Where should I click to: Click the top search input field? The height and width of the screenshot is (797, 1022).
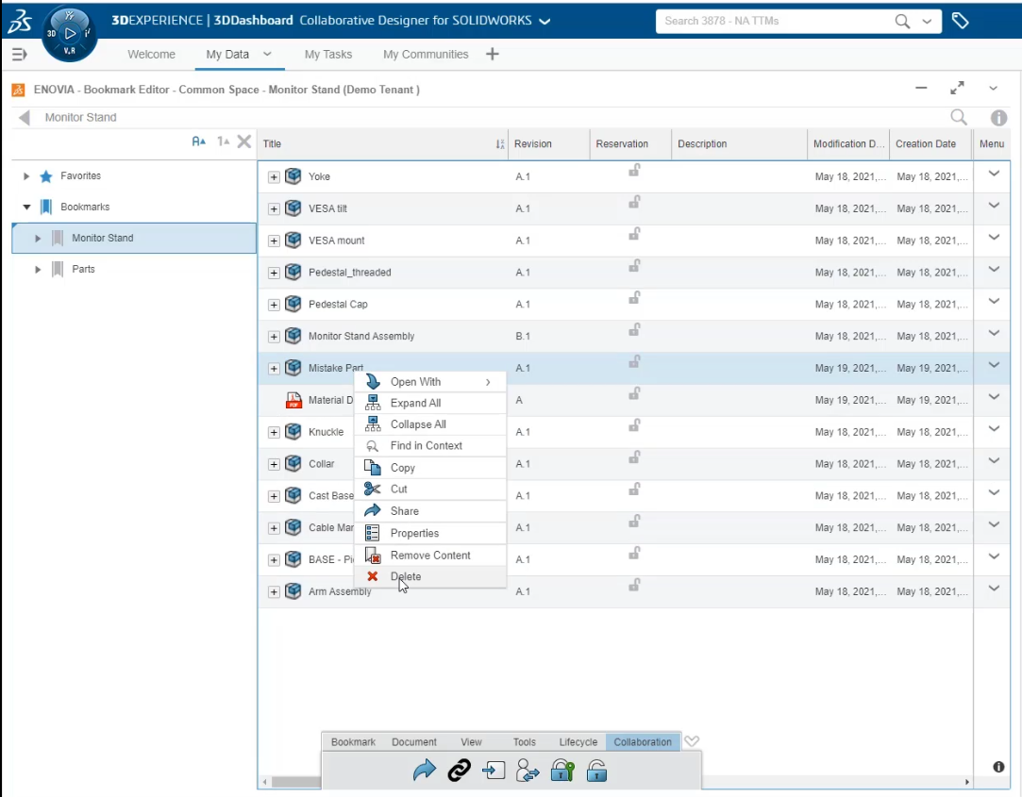(774, 21)
